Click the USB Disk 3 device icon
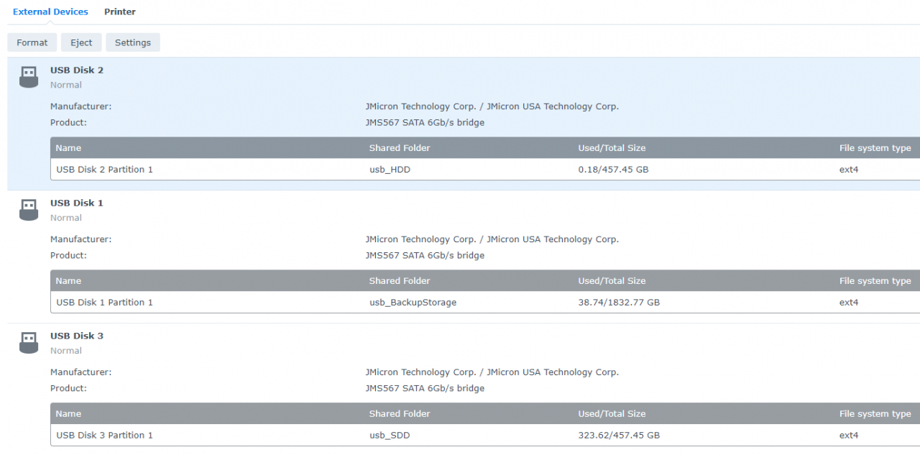 coord(28,341)
